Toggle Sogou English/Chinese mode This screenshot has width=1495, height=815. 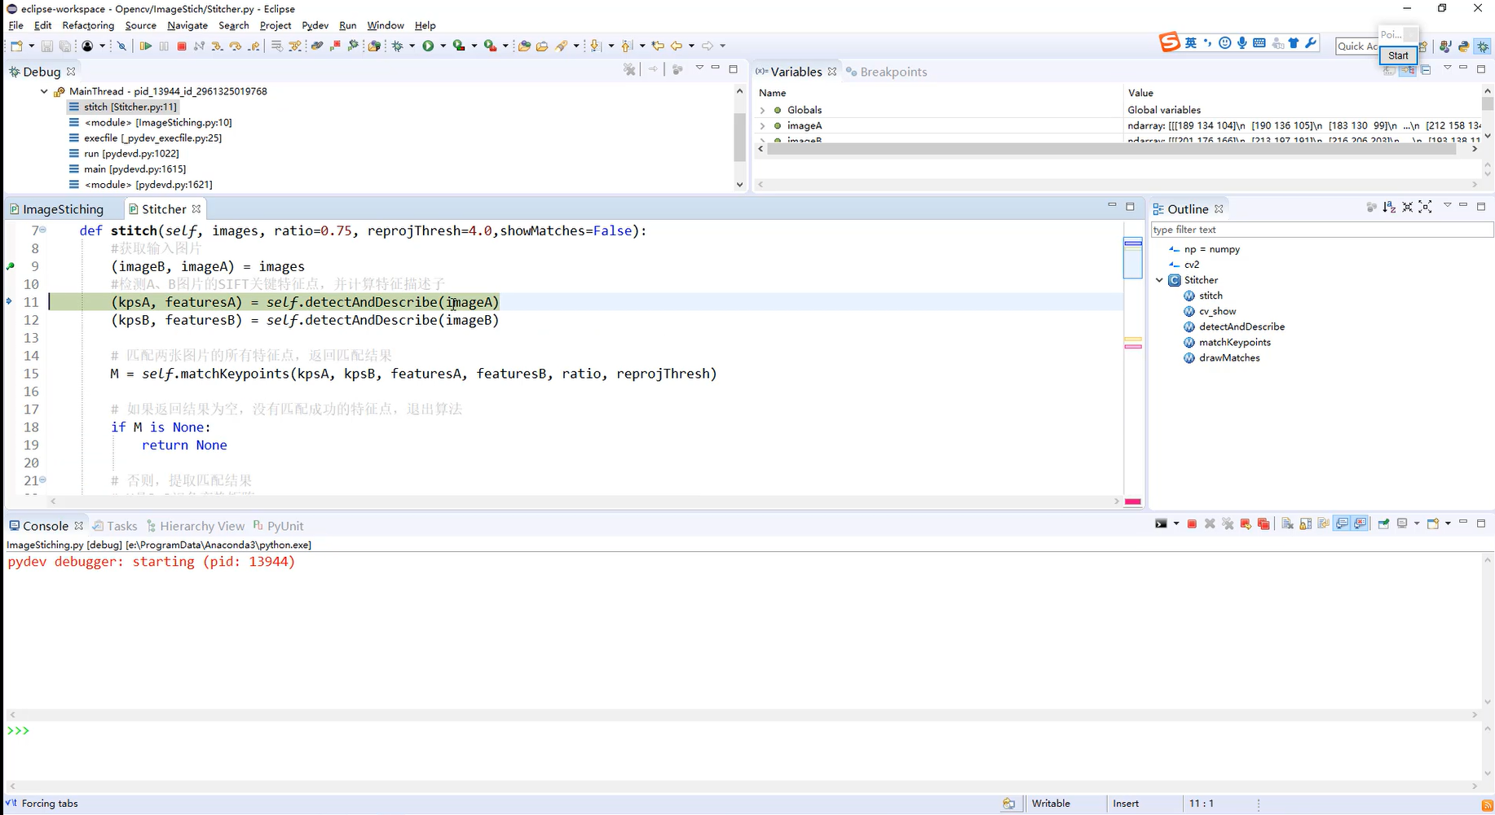pos(1191,43)
